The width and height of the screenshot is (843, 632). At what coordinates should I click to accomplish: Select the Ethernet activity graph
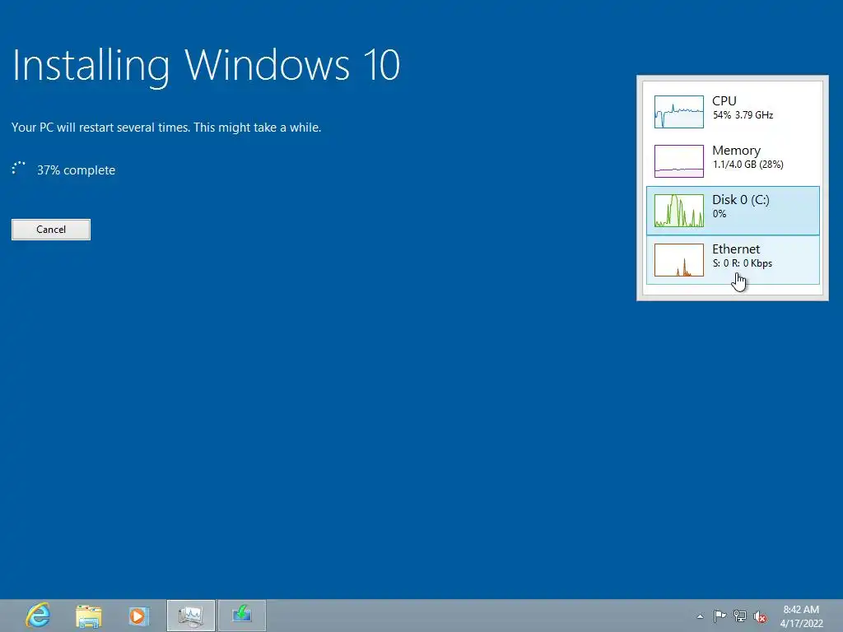[679, 260]
